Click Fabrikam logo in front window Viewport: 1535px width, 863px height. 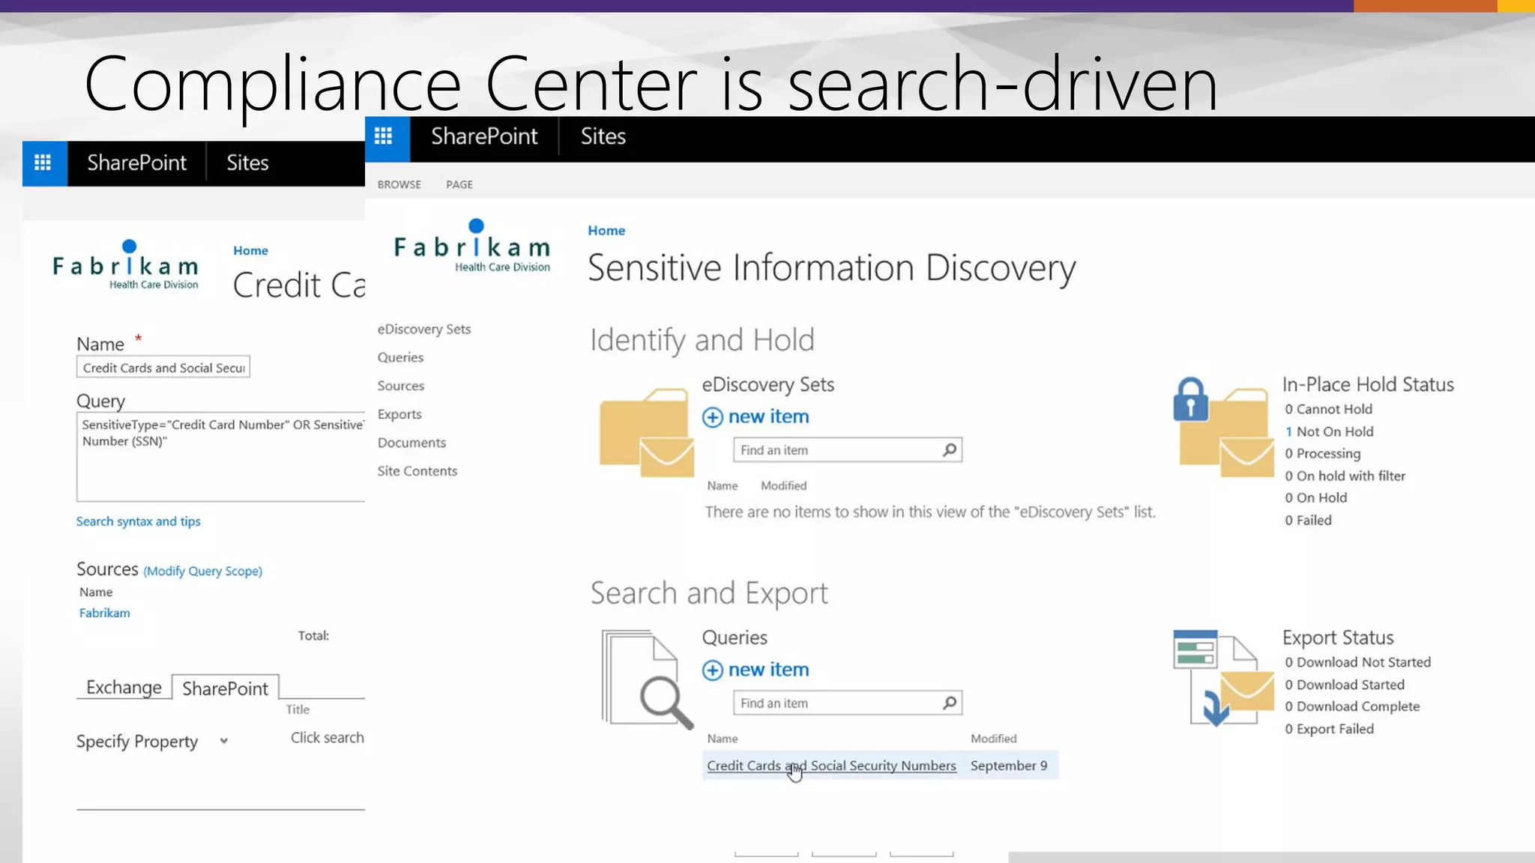click(x=472, y=246)
